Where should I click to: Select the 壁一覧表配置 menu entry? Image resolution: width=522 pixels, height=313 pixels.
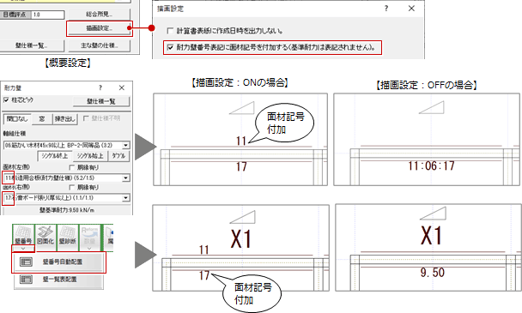coord(59,279)
